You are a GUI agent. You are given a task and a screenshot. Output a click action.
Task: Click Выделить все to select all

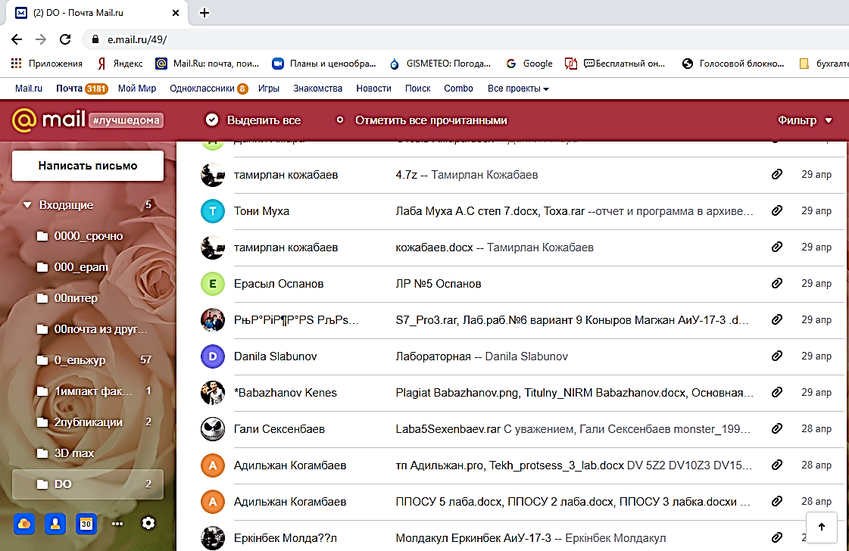254,120
